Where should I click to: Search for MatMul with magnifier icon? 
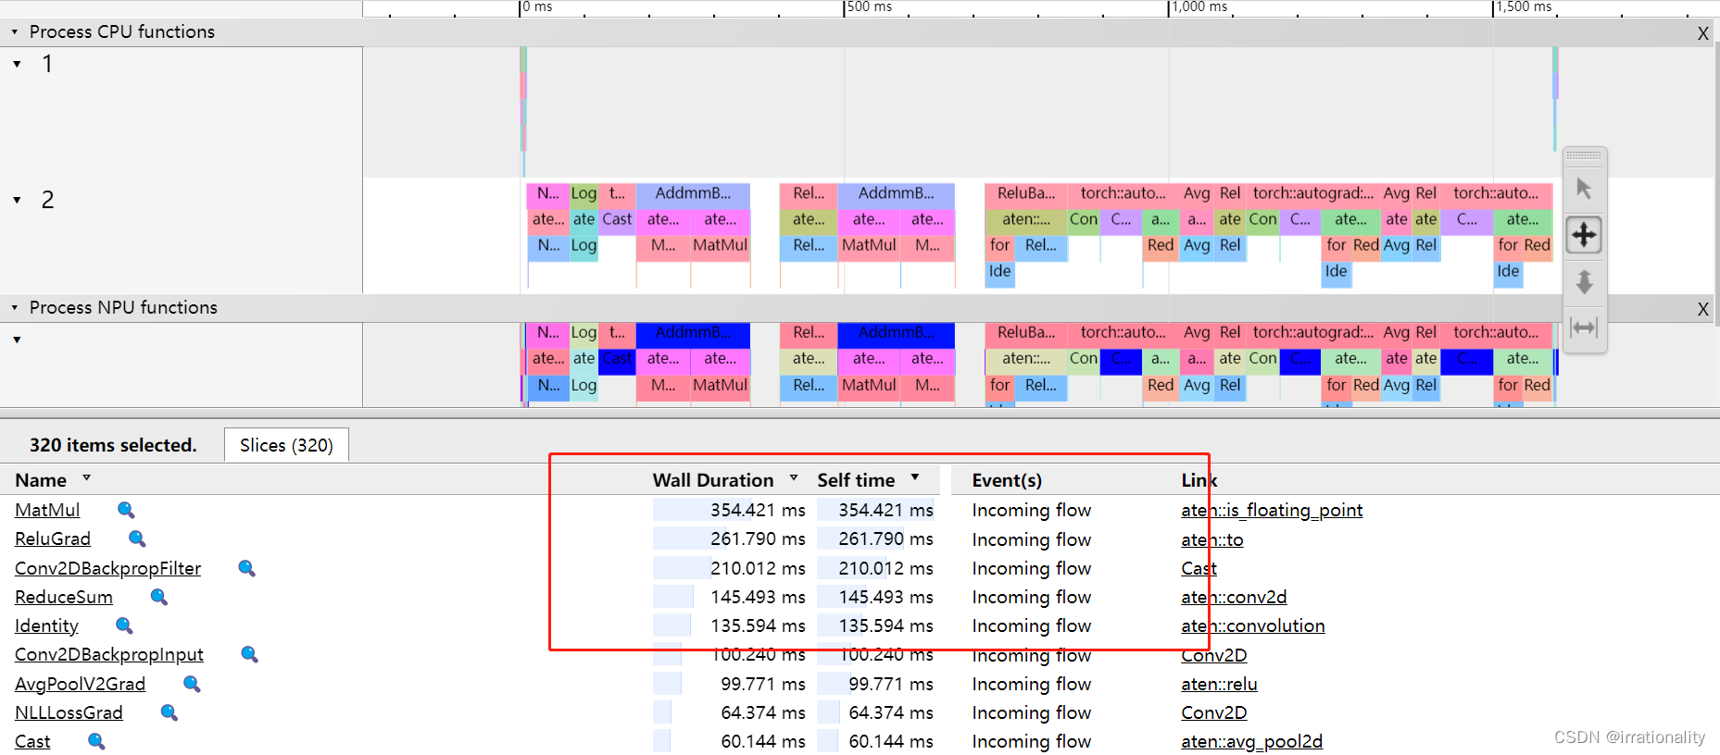(126, 510)
